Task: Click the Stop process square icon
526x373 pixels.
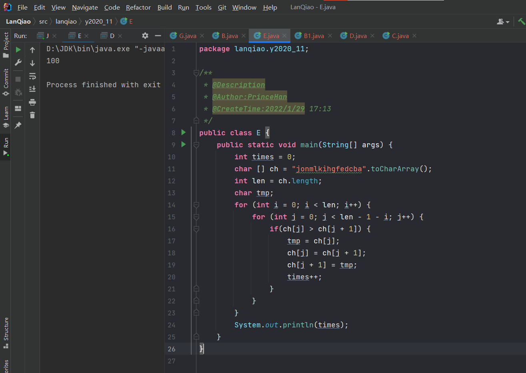Action: pos(18,79)
